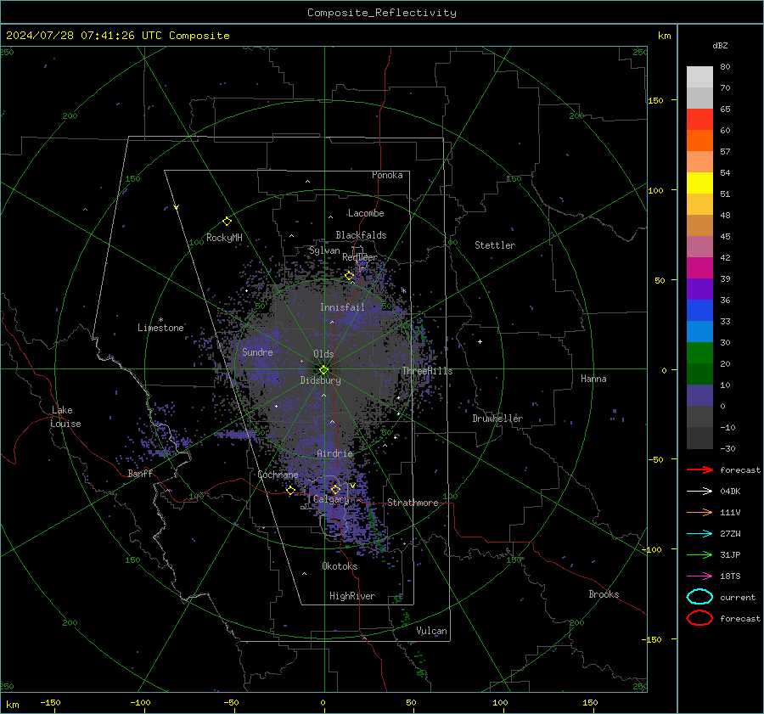The image size is (764, 714).
Task: Click the -100 value on bottom km axis
Action: pyautogui.click(x=140, y=702)
